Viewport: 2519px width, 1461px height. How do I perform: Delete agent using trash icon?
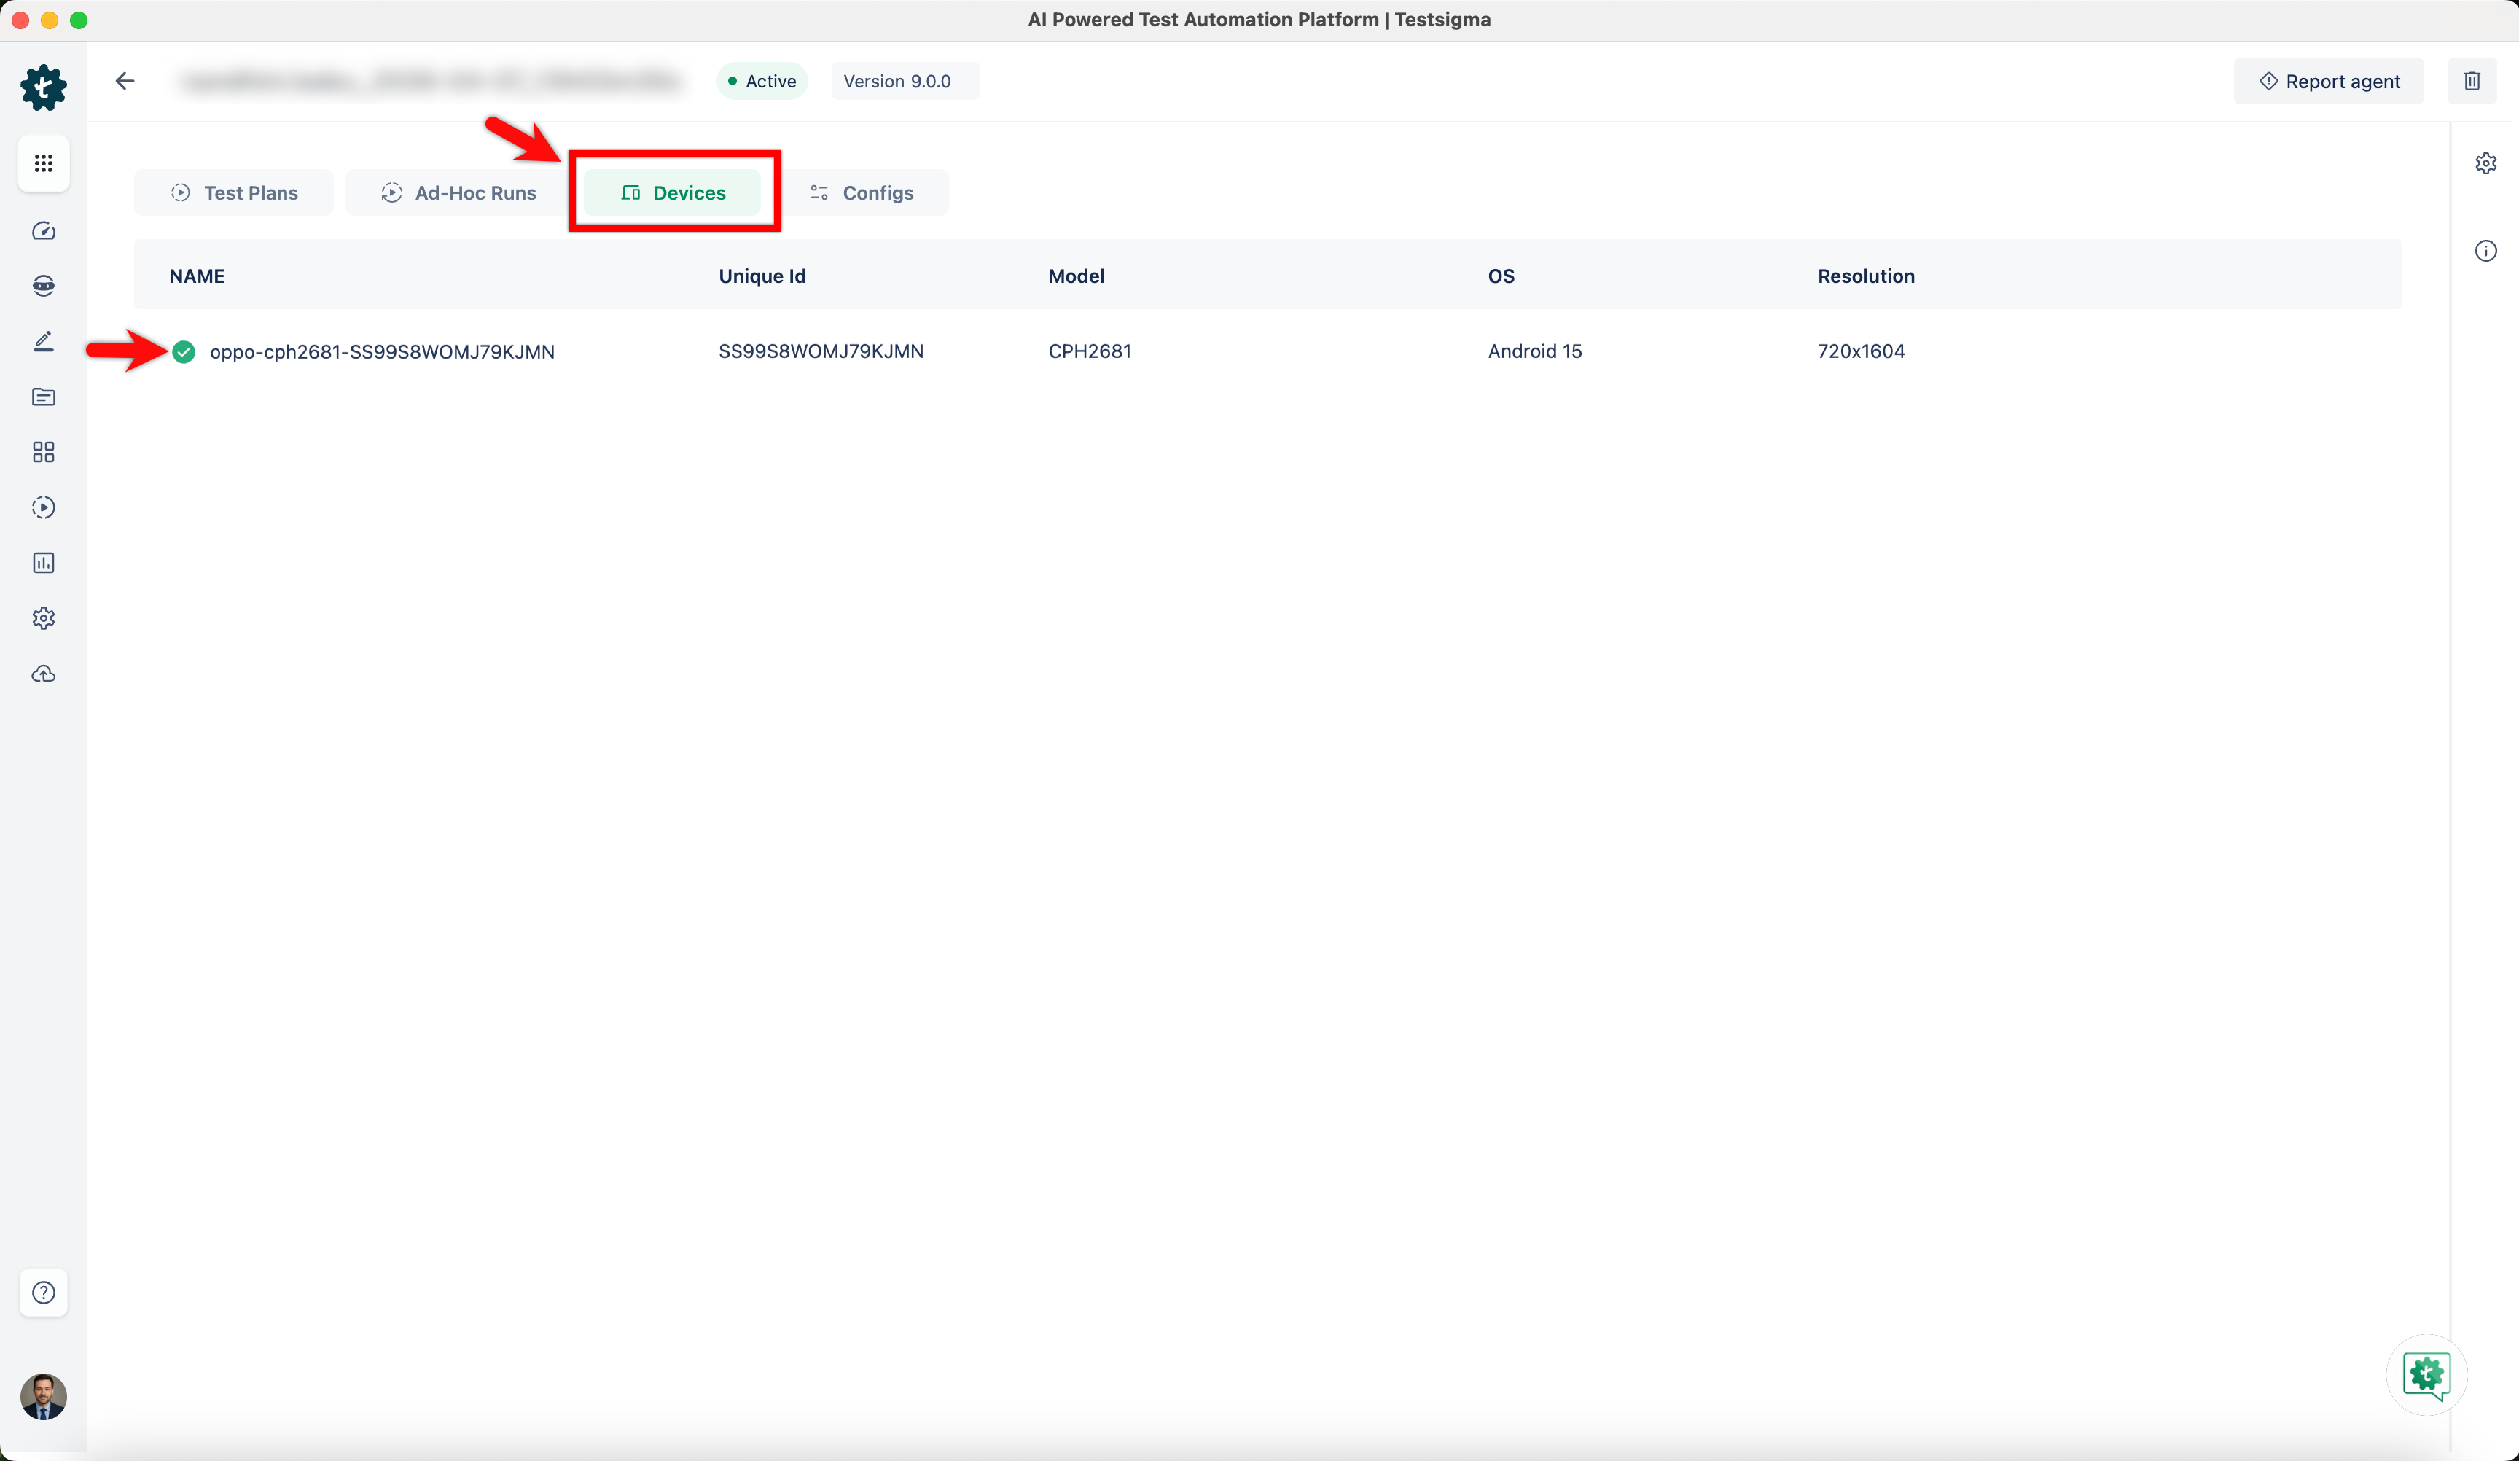2471,81
